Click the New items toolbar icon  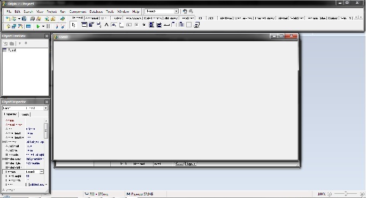pyautogui.click(x=8, y=19)
